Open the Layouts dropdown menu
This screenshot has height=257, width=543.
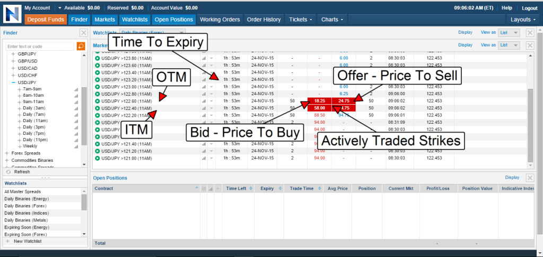pyautogui.click(x=523, y=20)
